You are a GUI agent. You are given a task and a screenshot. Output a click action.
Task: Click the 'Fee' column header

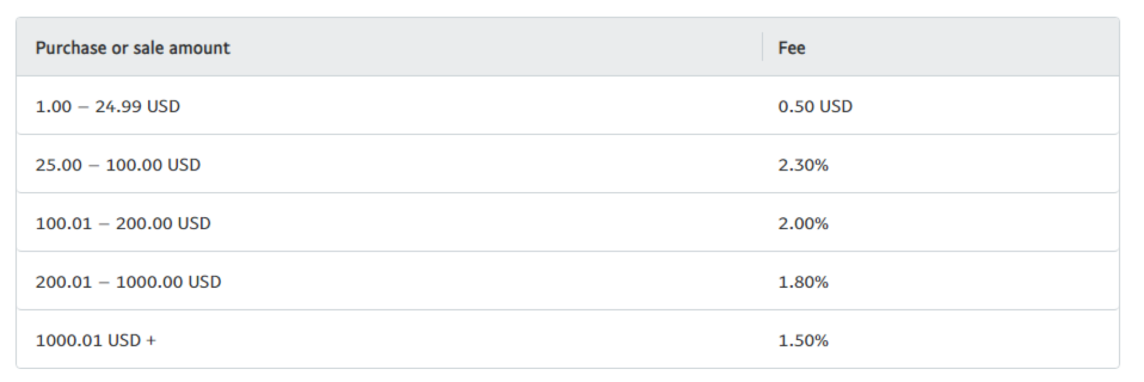[x=792, y=47]
